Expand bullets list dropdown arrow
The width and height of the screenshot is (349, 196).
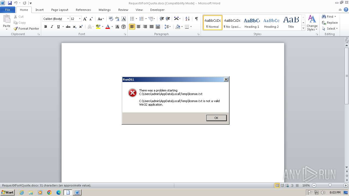(137, 19)
